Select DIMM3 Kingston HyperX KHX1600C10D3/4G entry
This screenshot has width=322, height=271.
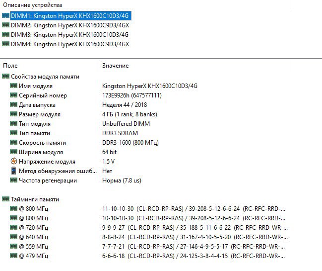[x=69, y=35]
